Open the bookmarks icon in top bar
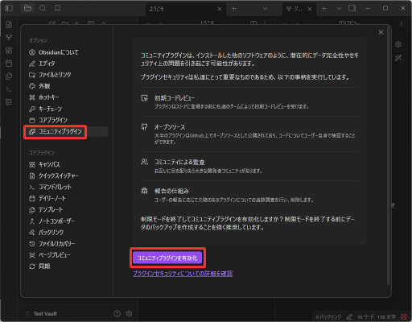Image resolution: width=412 pixels, height=322 pixels. (57, 8)
